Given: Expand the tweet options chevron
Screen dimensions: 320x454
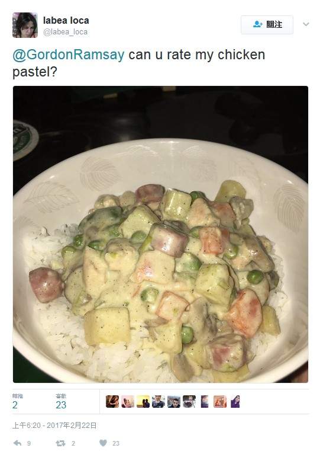Looking at the screenshot, I should (x=306, y=24).
